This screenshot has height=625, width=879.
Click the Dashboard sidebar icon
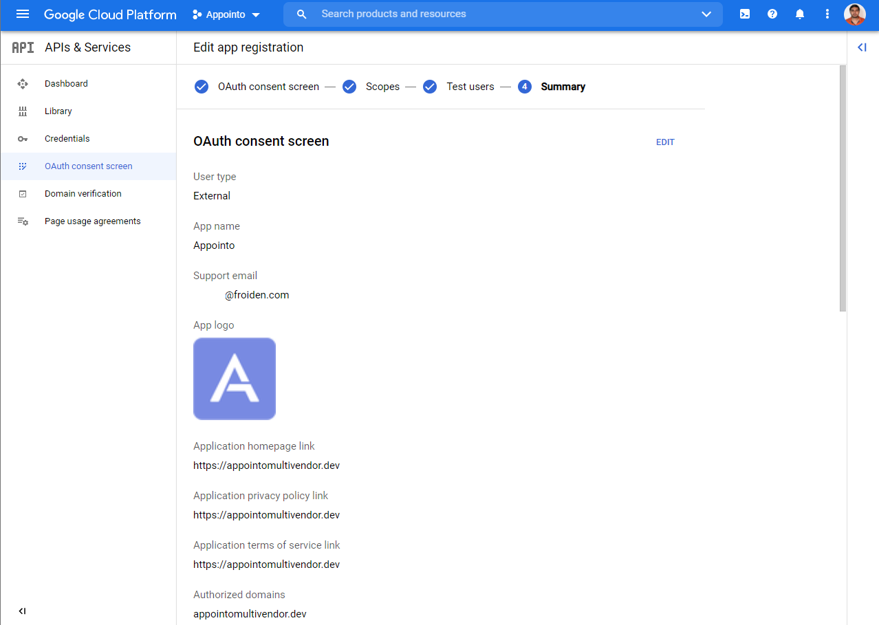click(23, 84)
